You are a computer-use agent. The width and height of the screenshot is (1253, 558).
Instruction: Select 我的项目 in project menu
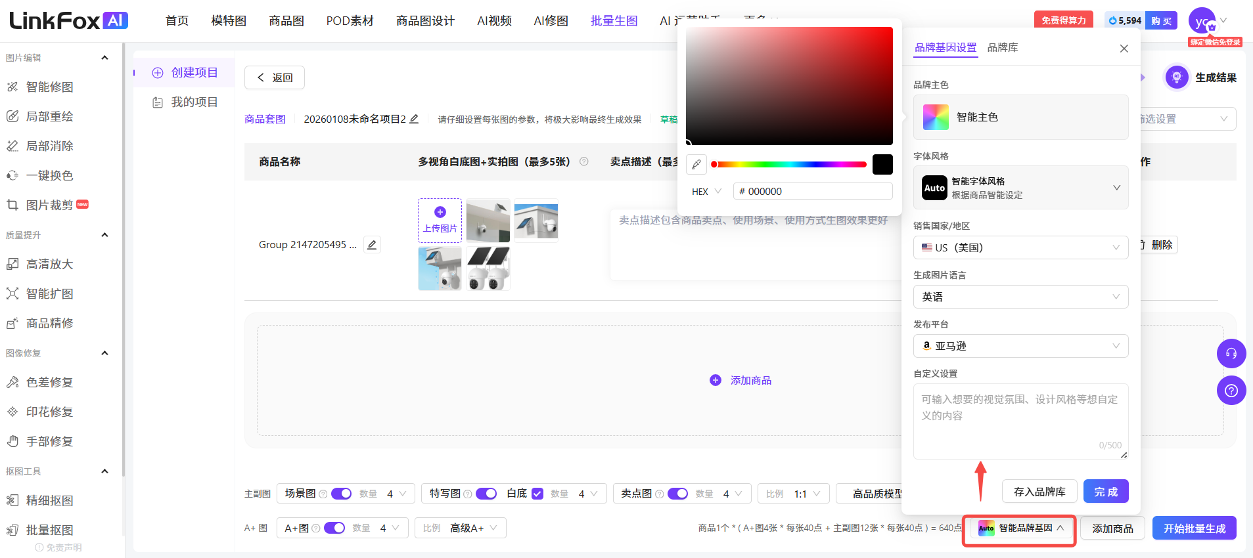tap(185, 102)
